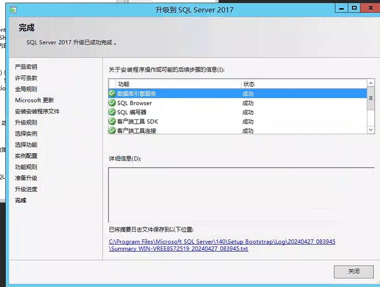Select the 数据库引擎服务 row

tap(238, 93)
